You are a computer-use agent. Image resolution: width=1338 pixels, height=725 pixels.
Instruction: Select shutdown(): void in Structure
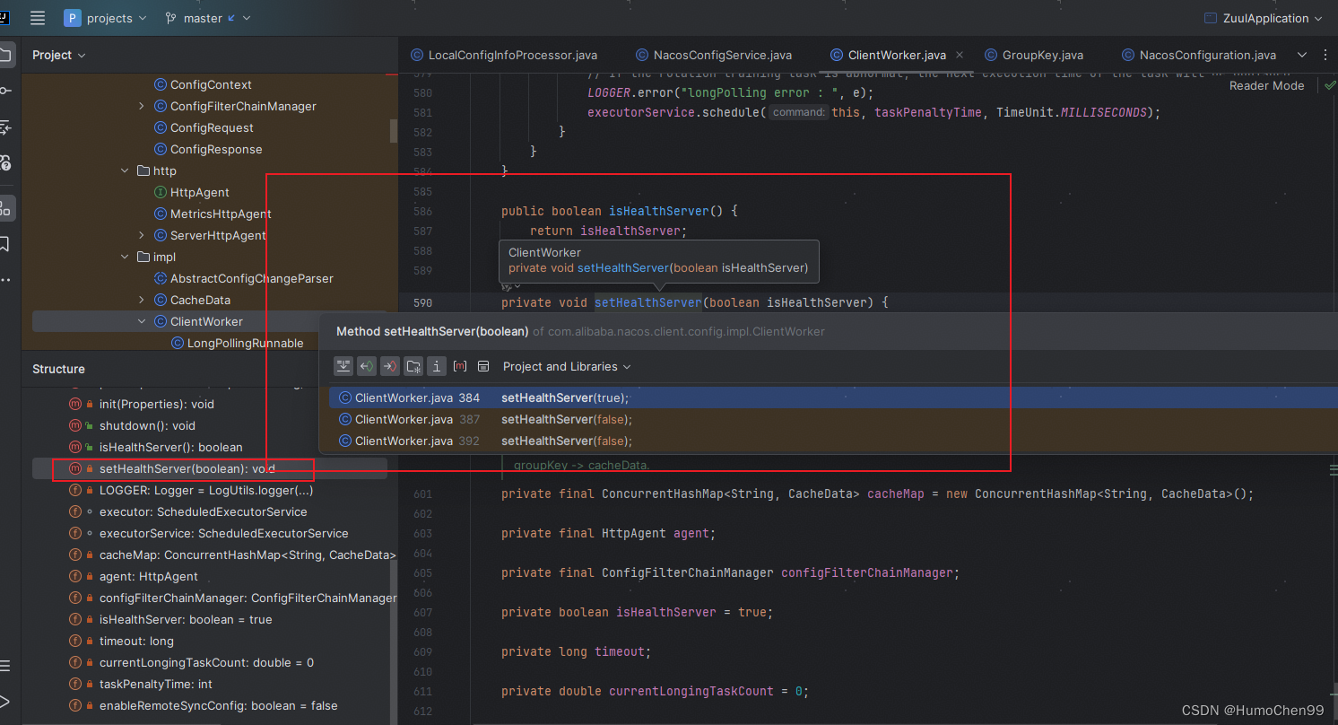point(147,425)
